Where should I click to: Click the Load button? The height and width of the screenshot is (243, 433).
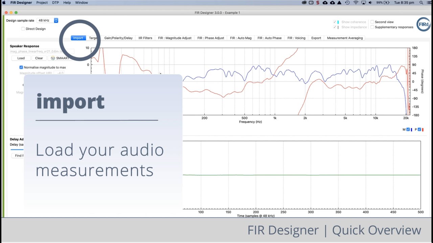point(21,58)
